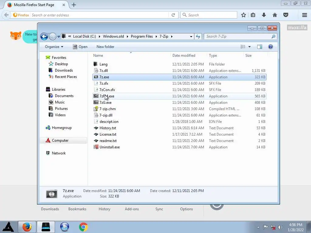Image resolution: width=311 pixels, height=233 pixels.
Task: Click the Search 7-Zip field
Action: click(x=240, y=36)
